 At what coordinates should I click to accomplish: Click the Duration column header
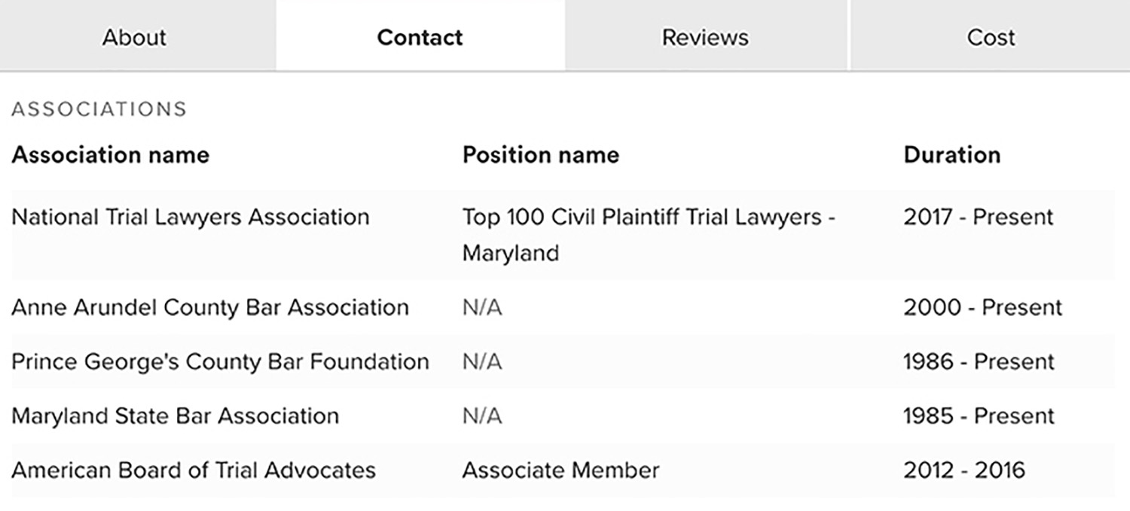(951, 155)
